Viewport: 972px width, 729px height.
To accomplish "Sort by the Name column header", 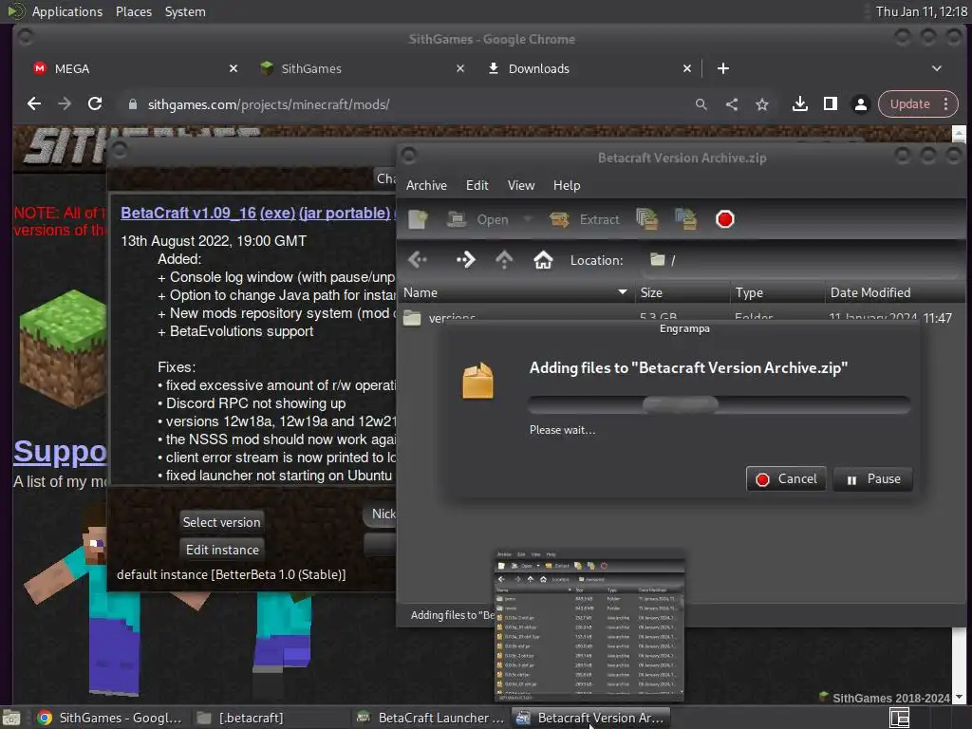I will [515, 292].
